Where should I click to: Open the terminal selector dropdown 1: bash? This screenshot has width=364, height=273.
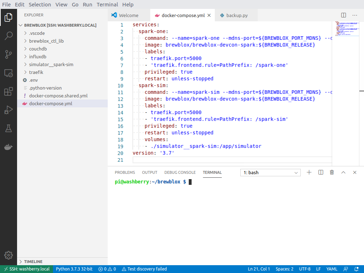point(271,172)
